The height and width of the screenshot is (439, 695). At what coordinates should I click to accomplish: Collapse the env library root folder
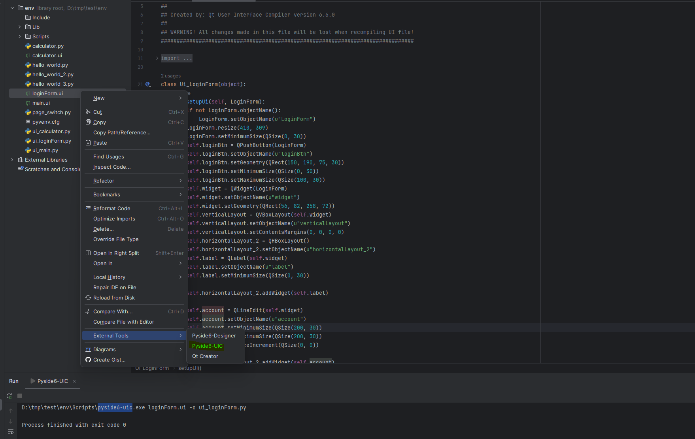pos(12,8)
